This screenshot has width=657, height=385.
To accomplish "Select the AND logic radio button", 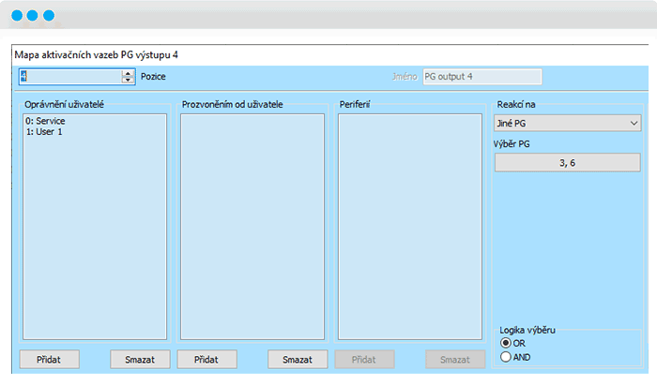I will [507, 356].
